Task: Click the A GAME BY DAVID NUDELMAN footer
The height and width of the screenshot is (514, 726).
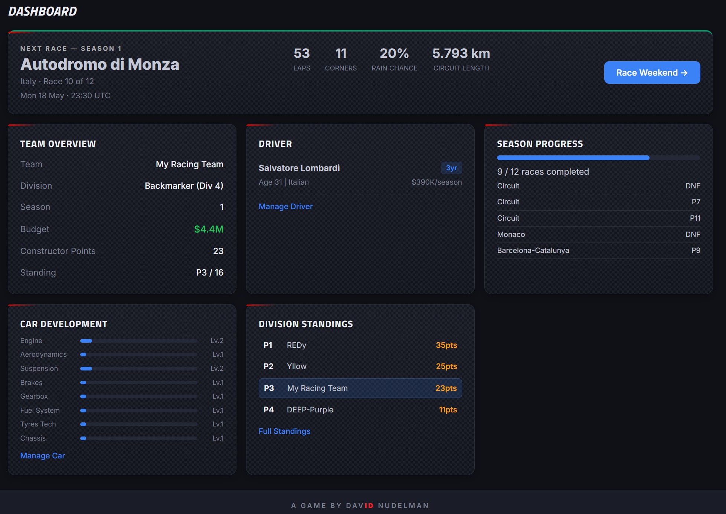Action: 360,505
